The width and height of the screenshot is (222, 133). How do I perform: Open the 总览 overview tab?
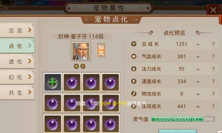(x=17, y=30)
